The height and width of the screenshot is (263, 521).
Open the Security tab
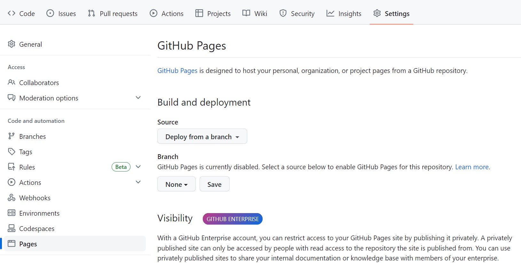297,13
